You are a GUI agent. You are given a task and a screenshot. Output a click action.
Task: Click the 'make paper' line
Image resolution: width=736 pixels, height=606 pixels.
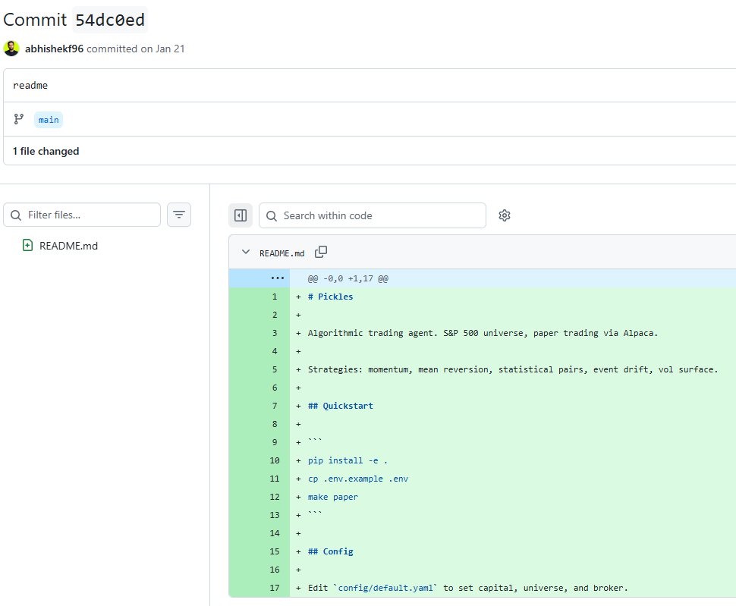pyautogui.click(x=333, y=498)
